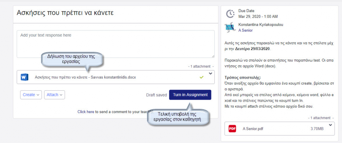Click the green checkmark on the docx attachment
This screenshot has width=342, height=143.
pyautogui.click(x=201, y=77)
